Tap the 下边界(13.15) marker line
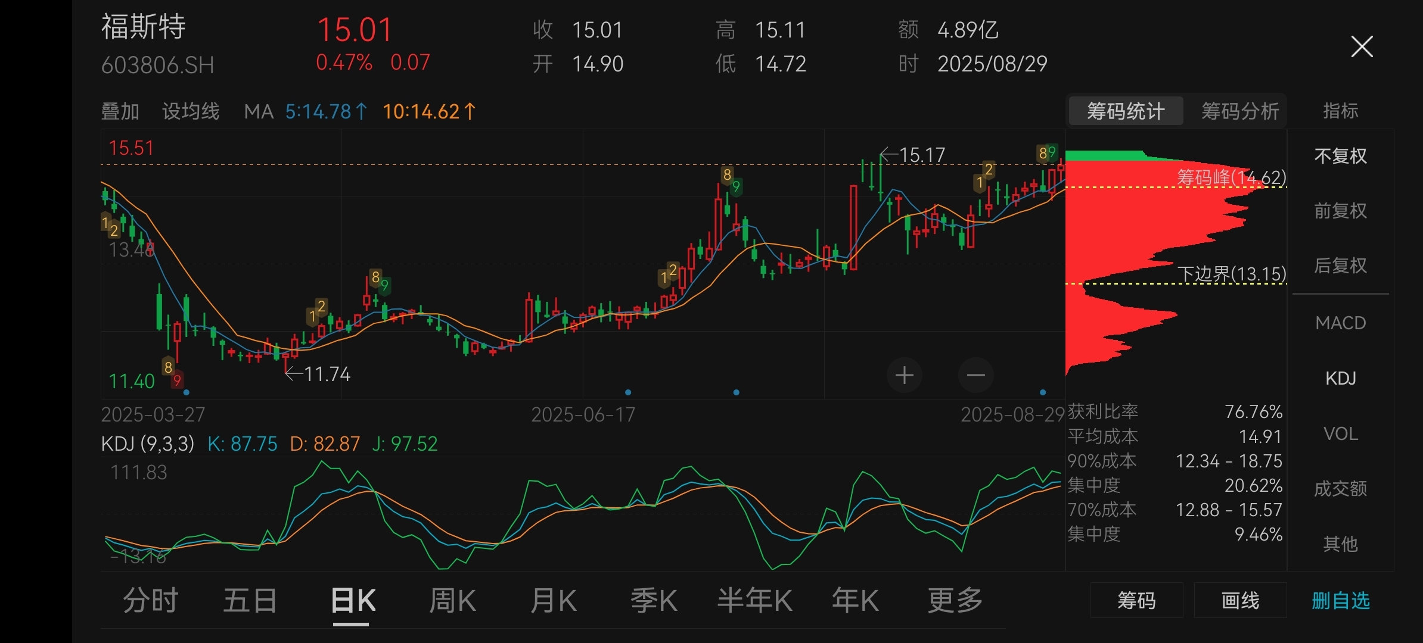Image resolution: width=1423 pixels, height=643 pixels. pyautogui.click(x=1231, y=274)
